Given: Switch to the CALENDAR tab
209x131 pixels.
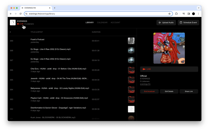Looking at the screenshot, I should [x=102, y=22].
